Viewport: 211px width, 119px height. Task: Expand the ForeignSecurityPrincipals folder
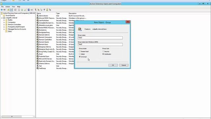tap(4, 27)
